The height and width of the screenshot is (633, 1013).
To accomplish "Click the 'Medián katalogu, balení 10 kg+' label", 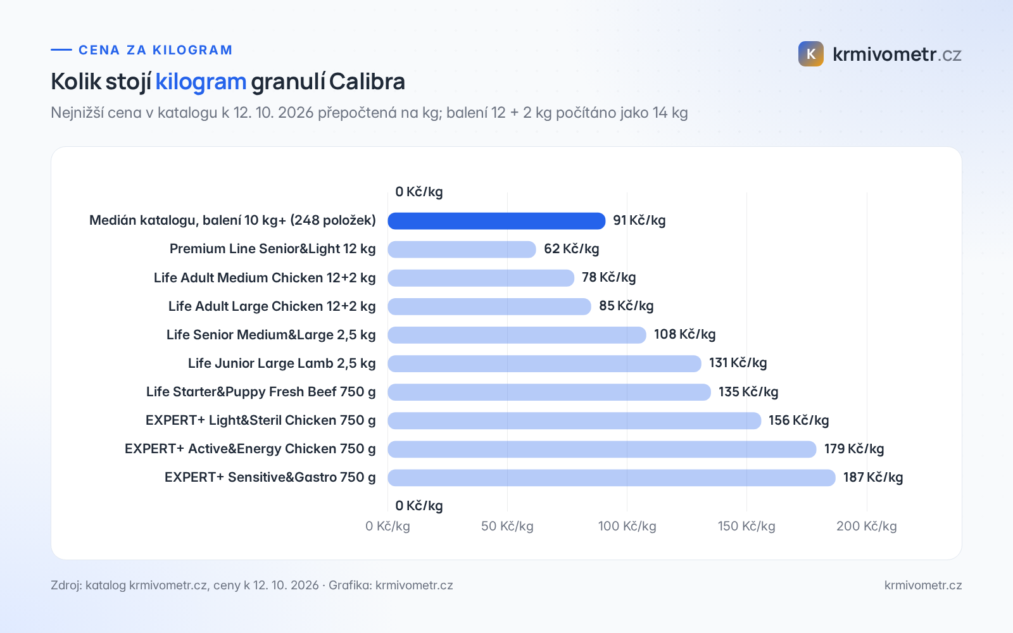I will 232,220.
